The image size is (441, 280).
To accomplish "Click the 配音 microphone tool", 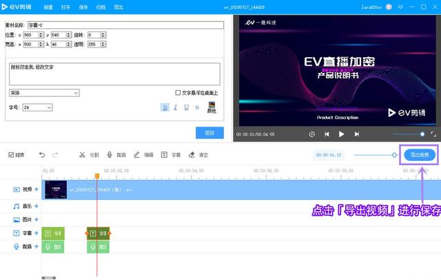I will pyautogui.click(x=116, y=155).
